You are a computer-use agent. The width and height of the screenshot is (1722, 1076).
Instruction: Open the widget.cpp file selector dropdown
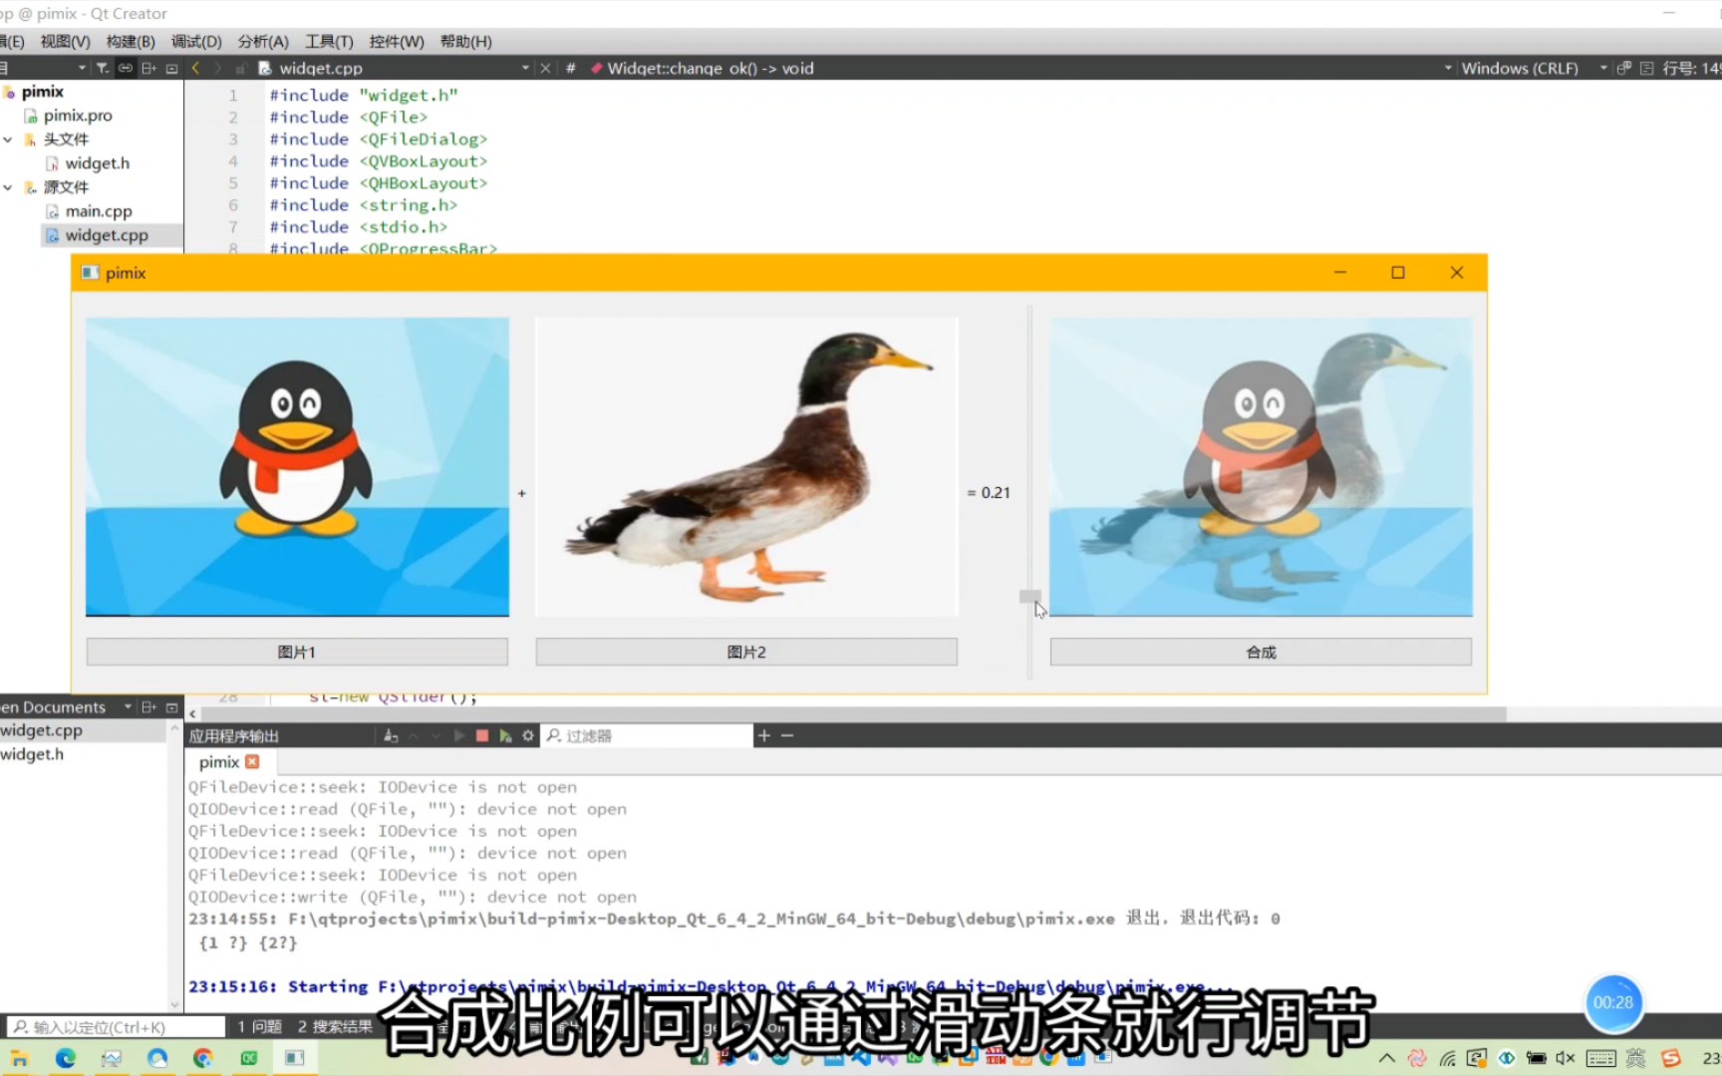point(525,68)
